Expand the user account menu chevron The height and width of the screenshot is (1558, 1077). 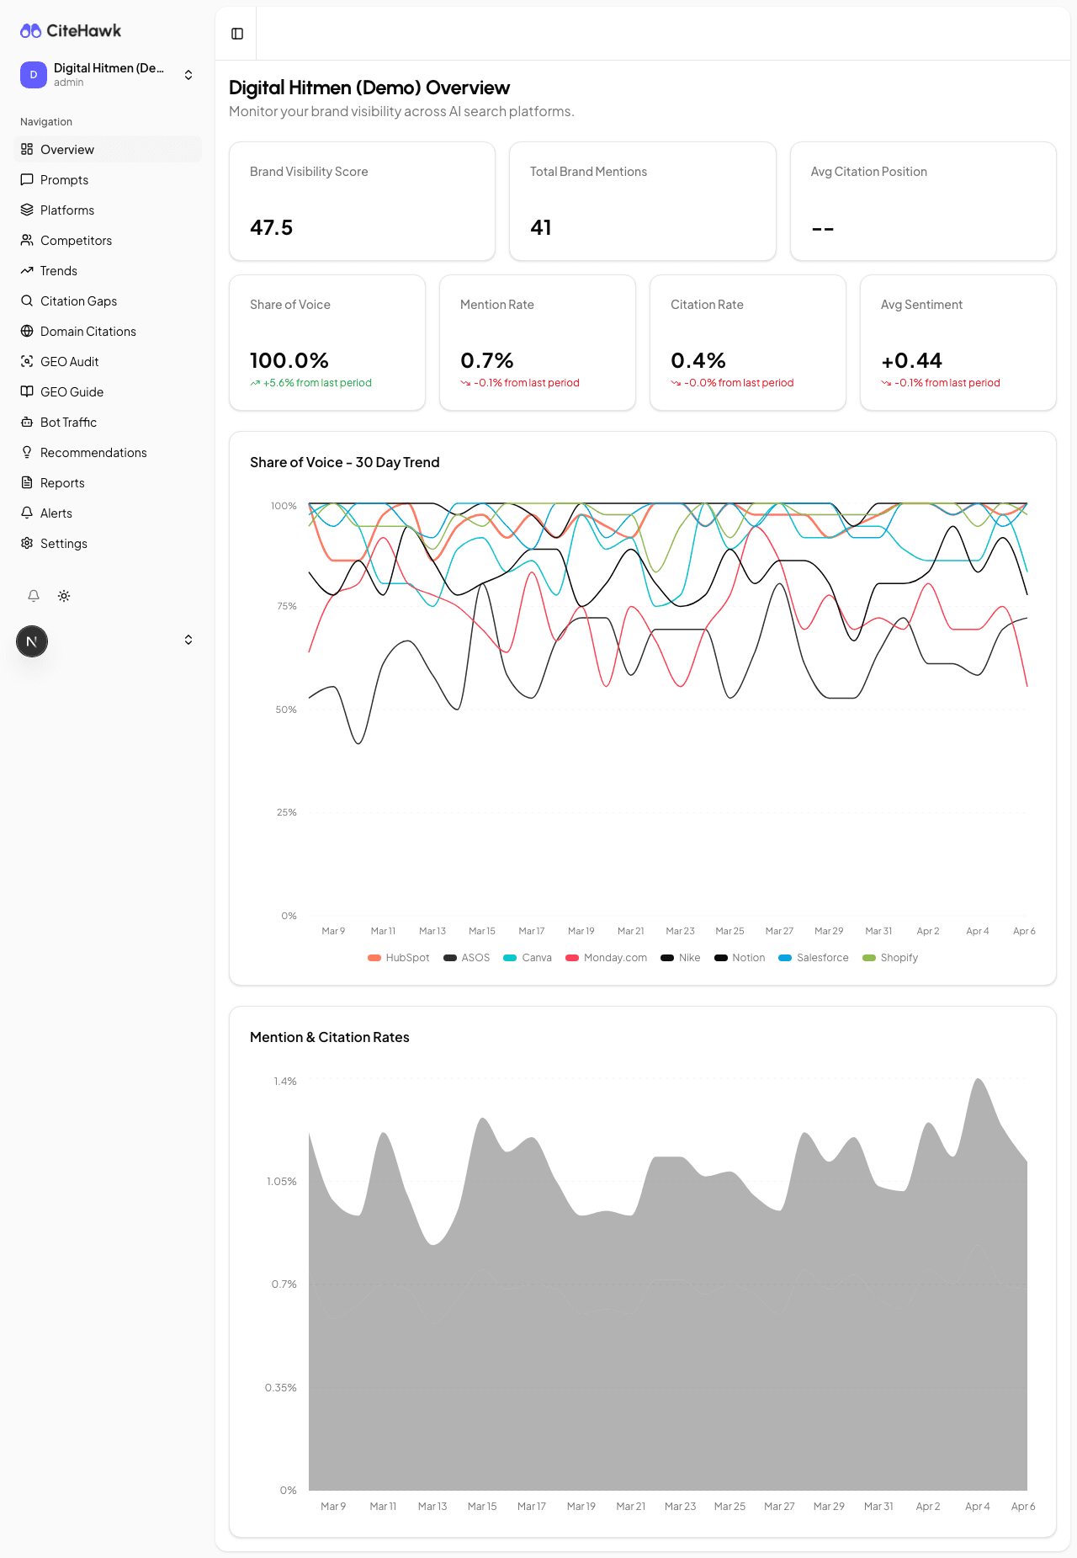coord(188,640)
